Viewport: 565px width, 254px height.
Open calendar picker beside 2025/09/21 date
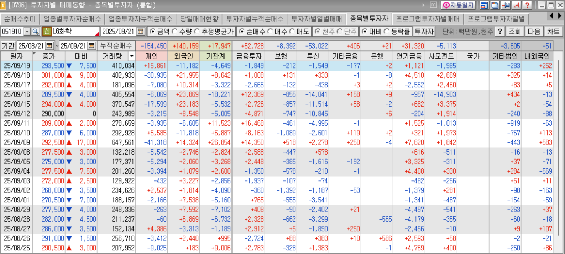[x=141, y=32]
